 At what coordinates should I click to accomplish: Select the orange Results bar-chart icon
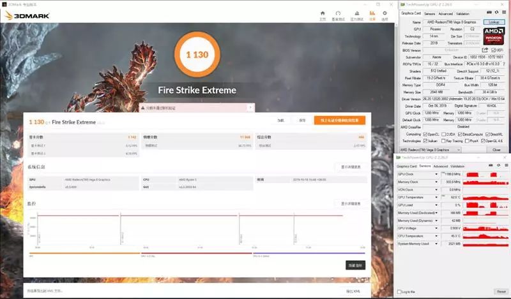(x=372, y=13)
